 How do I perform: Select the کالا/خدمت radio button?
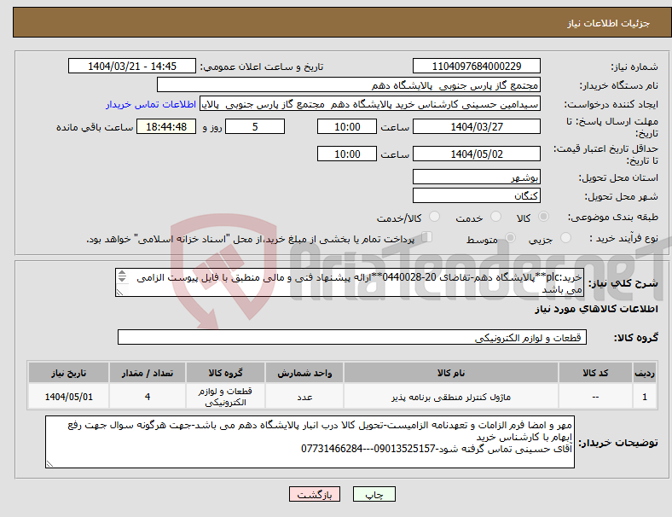click(434, 217)
